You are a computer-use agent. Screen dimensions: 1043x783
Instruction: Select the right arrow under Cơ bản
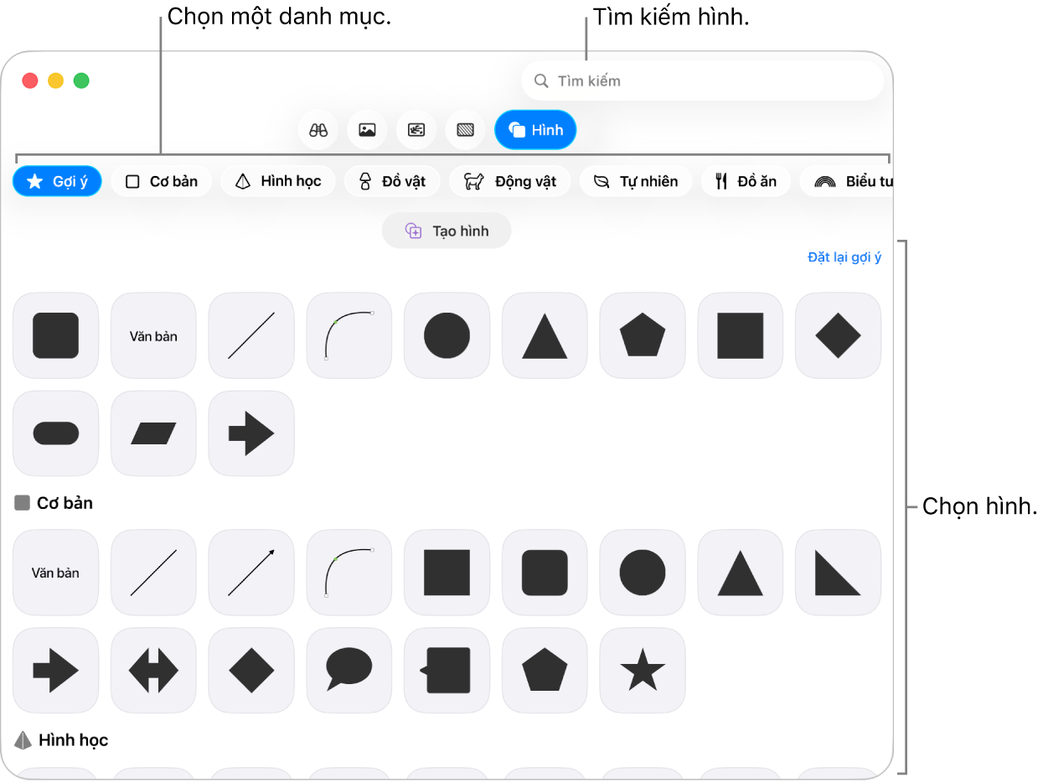pos(55,671)
